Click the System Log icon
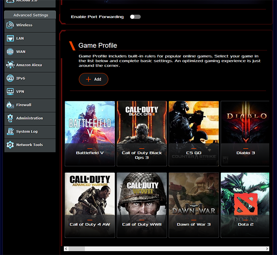 click(x=10, y=132)
